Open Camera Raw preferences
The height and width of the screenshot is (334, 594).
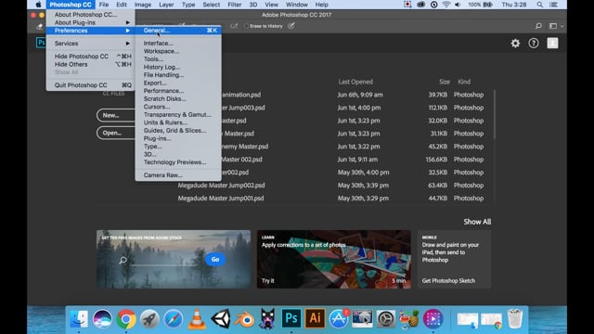[x=178, y=175]
